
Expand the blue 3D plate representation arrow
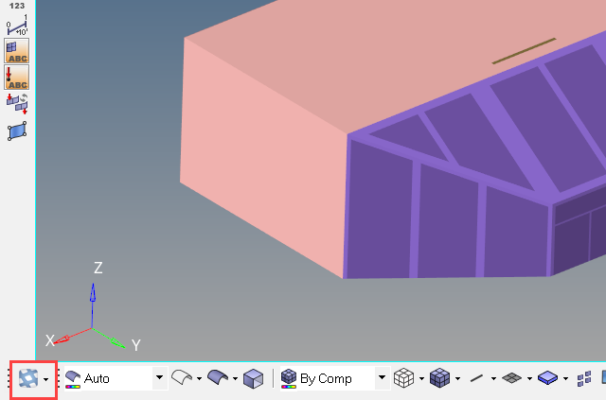(565, 379)
